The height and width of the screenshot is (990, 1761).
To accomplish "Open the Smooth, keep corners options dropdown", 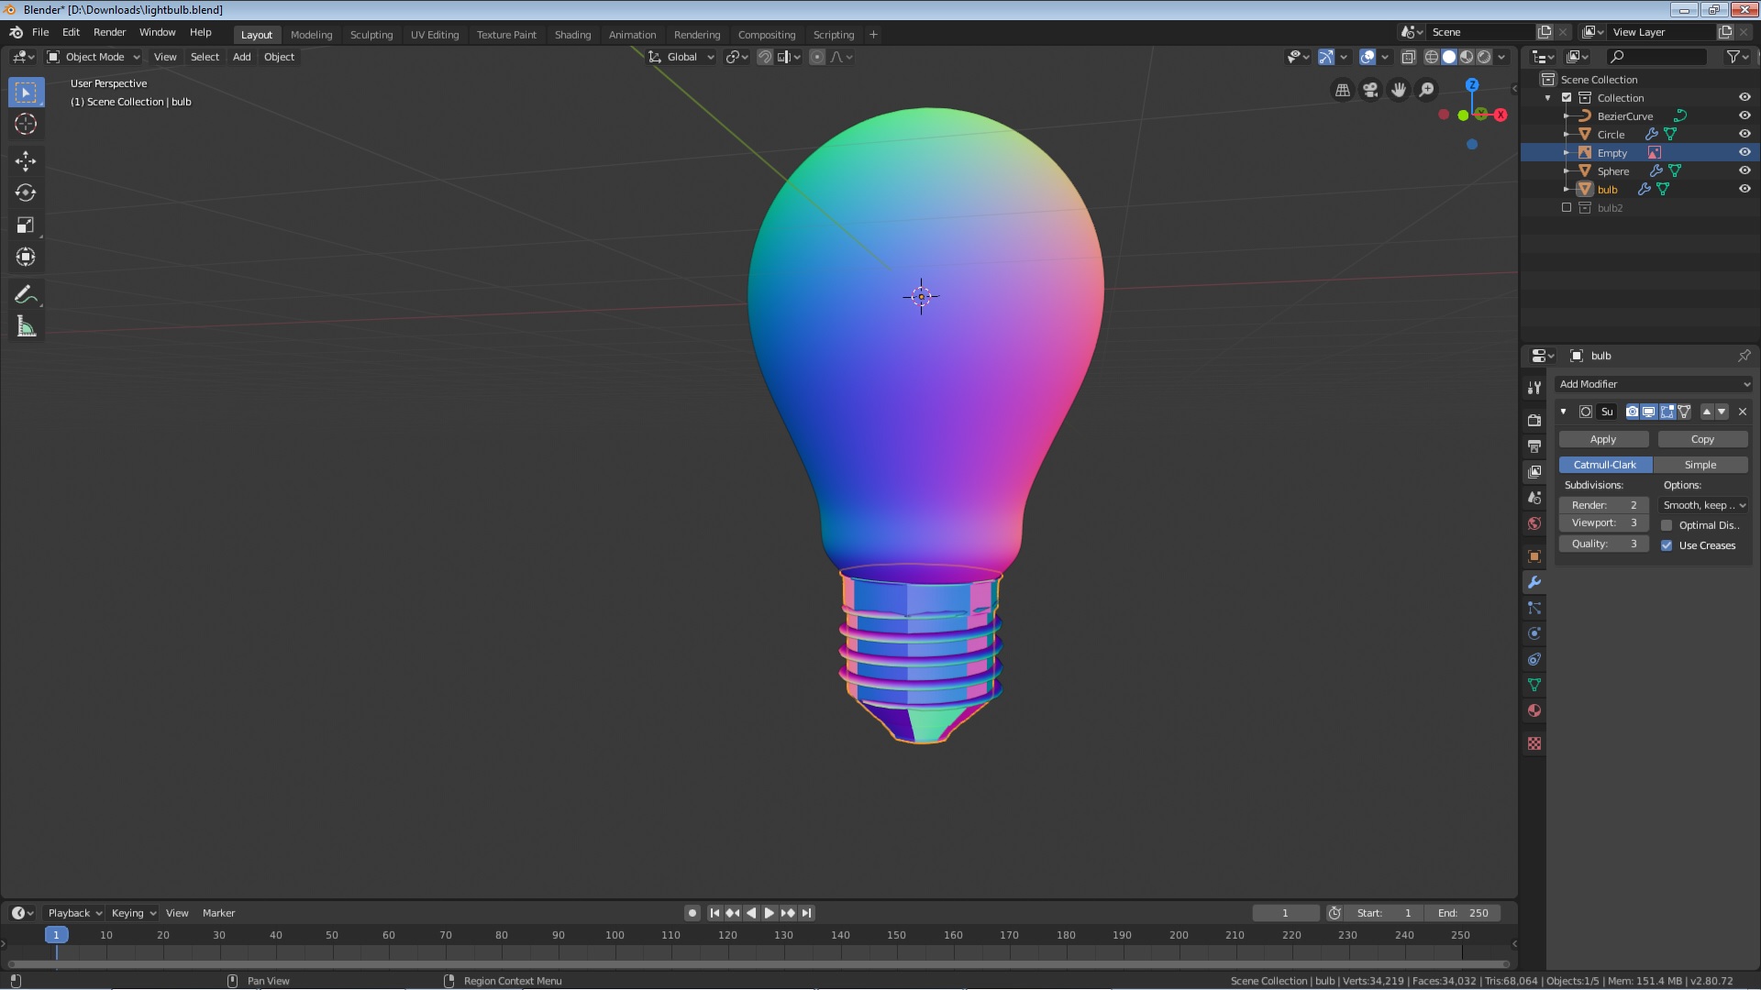I will click(1704, 505).
